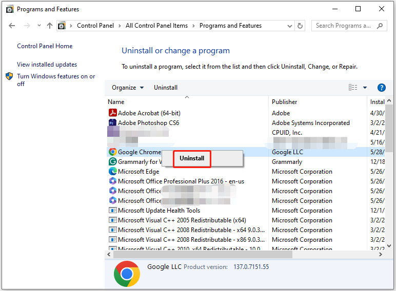Click the Office Professional Plus 2016 icon
The image size is (396, 291).
(112, 181)
